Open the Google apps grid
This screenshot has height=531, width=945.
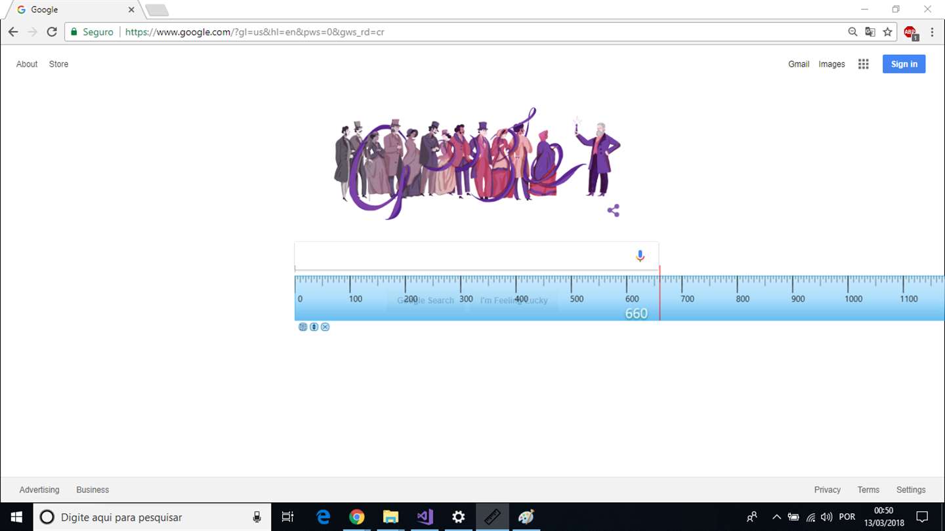(x=864, y=64)
